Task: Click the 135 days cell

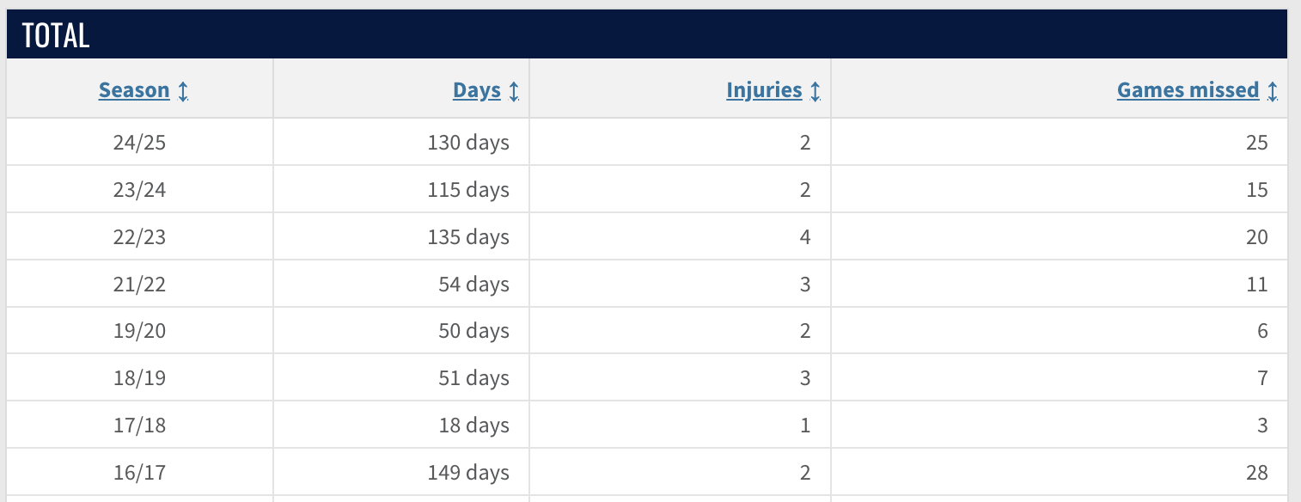Action: coord(401,236)
